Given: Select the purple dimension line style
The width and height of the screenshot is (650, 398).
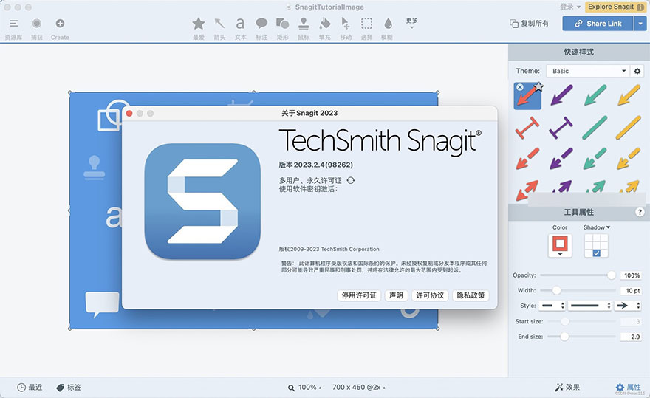Looking at the screenshot, I should pyautogui.click(x=561, y=128).
